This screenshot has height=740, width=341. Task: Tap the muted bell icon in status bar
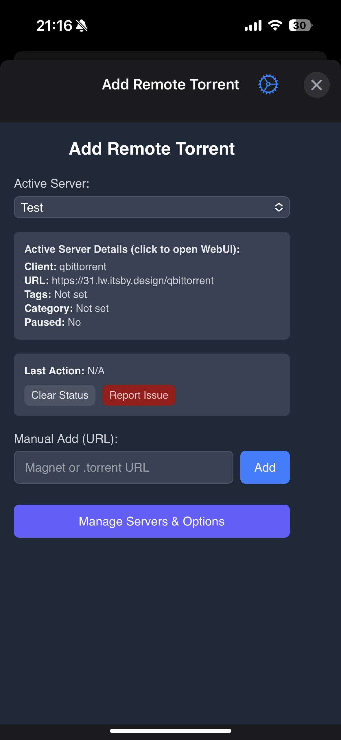click(82, 26)
